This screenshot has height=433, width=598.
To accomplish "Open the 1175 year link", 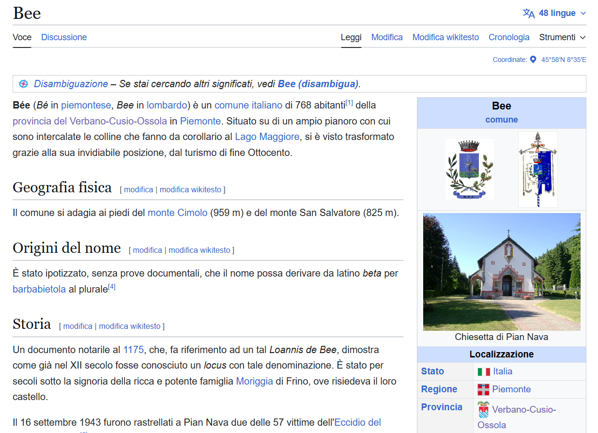I will (x=134, y=350).
